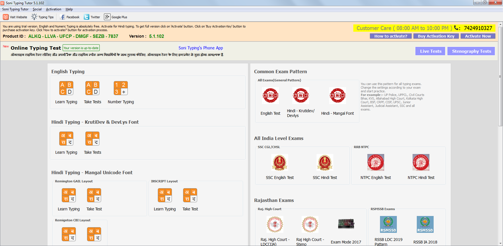
Task: Open Exam Mode 2017 keyboard icon
Action: [346, 224]
